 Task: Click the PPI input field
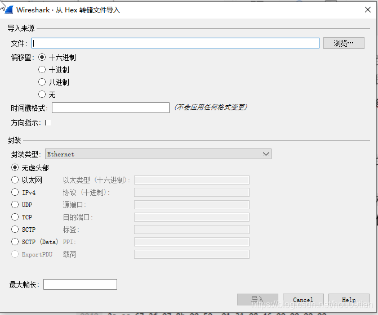tap(192, 242)
